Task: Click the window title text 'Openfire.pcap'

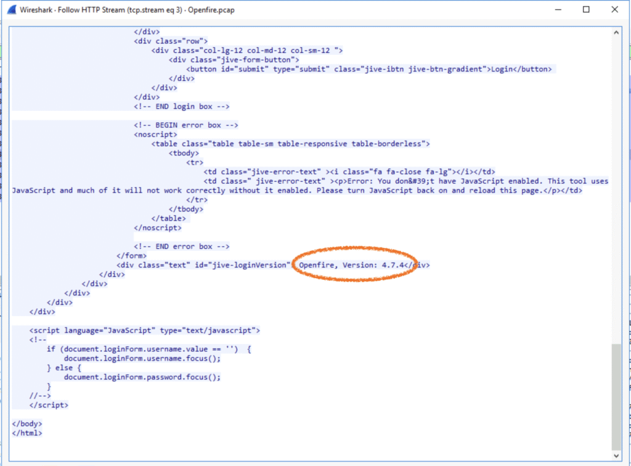Action: (x=213, y=10)
